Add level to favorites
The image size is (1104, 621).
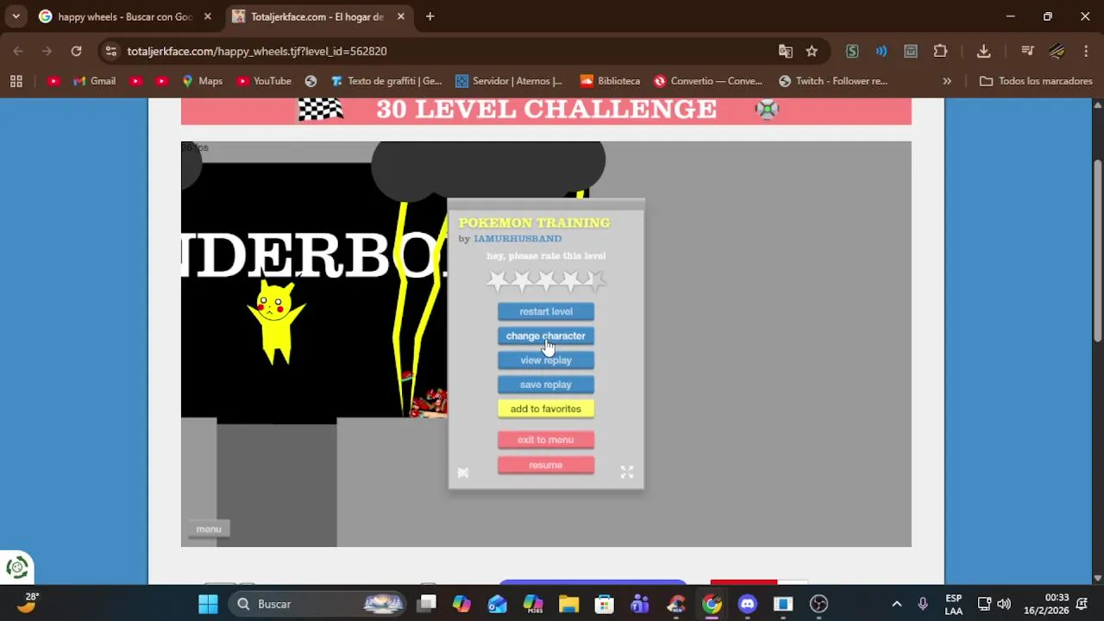coord(545,408)
